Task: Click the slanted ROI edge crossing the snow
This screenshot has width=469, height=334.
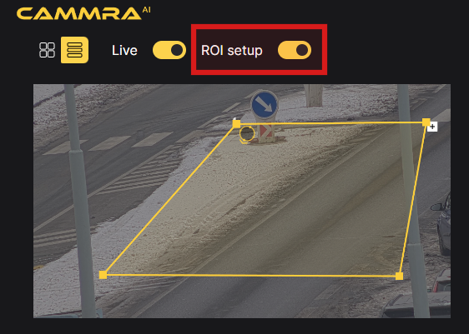Action: pos(169,199)
